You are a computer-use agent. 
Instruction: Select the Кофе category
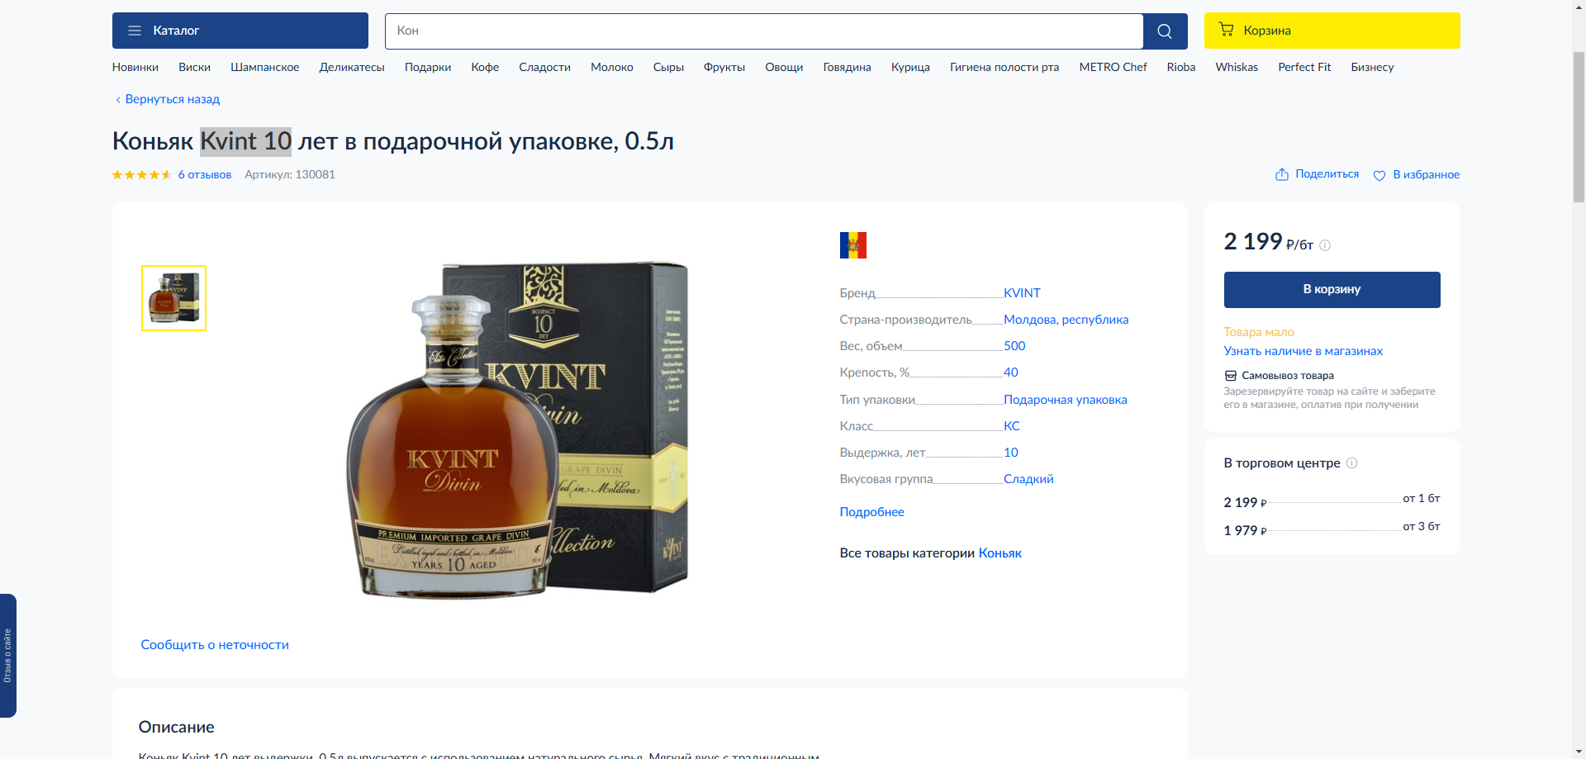click(x=485, y=67)
